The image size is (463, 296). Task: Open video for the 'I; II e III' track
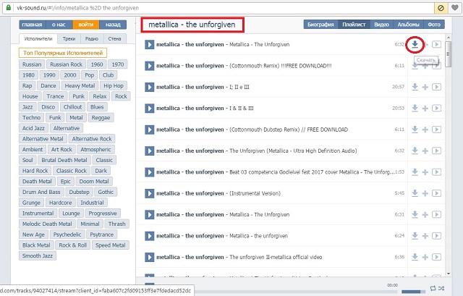pyautogui.click(x=436, y=87)
